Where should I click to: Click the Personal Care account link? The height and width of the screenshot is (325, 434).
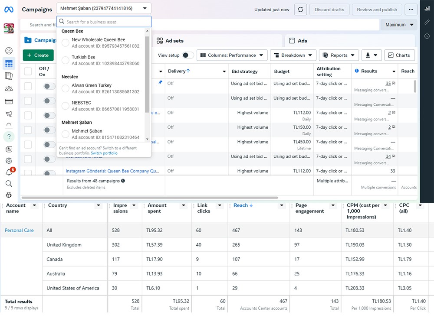19,230
